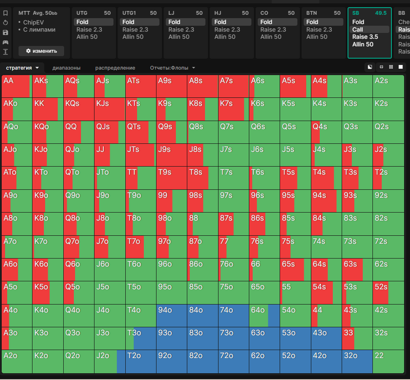Image resolution: width=410 pixels, height=380 pixels.
Task: Click the 64o hand cell
Action: 264,315
